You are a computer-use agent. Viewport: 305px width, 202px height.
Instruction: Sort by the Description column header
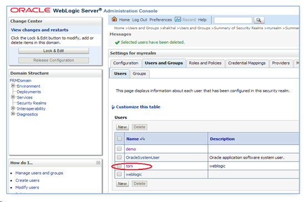[x=222, y=139]
